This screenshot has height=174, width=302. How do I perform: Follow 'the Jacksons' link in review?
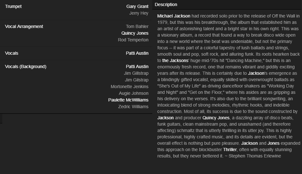point(175,60)
